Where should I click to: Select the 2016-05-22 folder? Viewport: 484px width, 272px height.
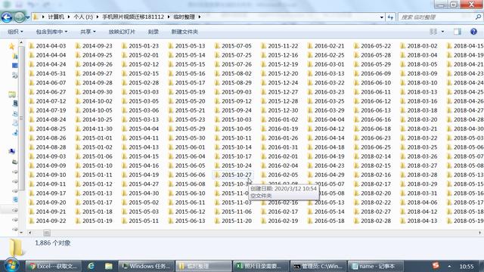[372, 46]
